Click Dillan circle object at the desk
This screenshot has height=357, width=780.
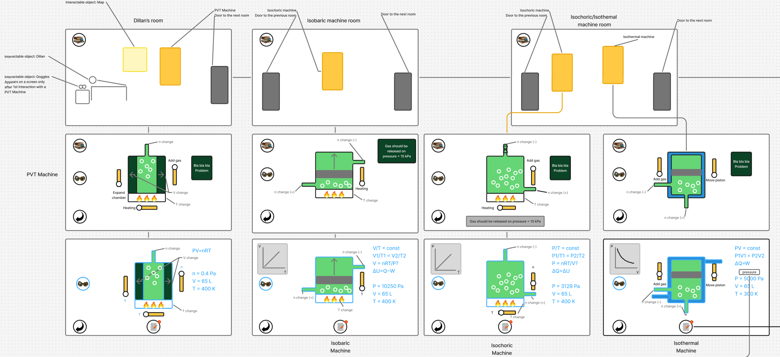pyautogui.click(x=93, y=80)
